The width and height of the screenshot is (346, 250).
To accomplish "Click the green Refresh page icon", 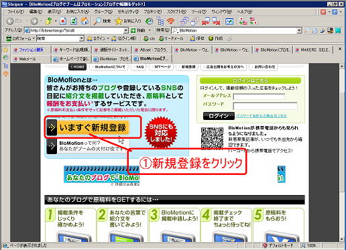I will pos(74,21).
